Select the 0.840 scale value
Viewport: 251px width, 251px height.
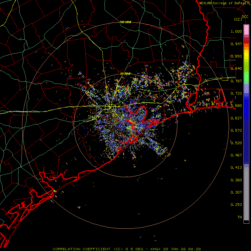tap(236, 69)
